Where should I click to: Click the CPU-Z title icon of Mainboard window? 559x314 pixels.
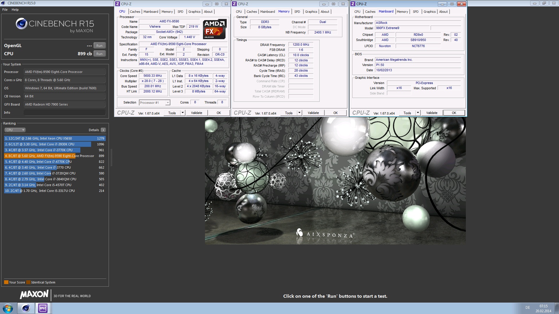[353, 4]
